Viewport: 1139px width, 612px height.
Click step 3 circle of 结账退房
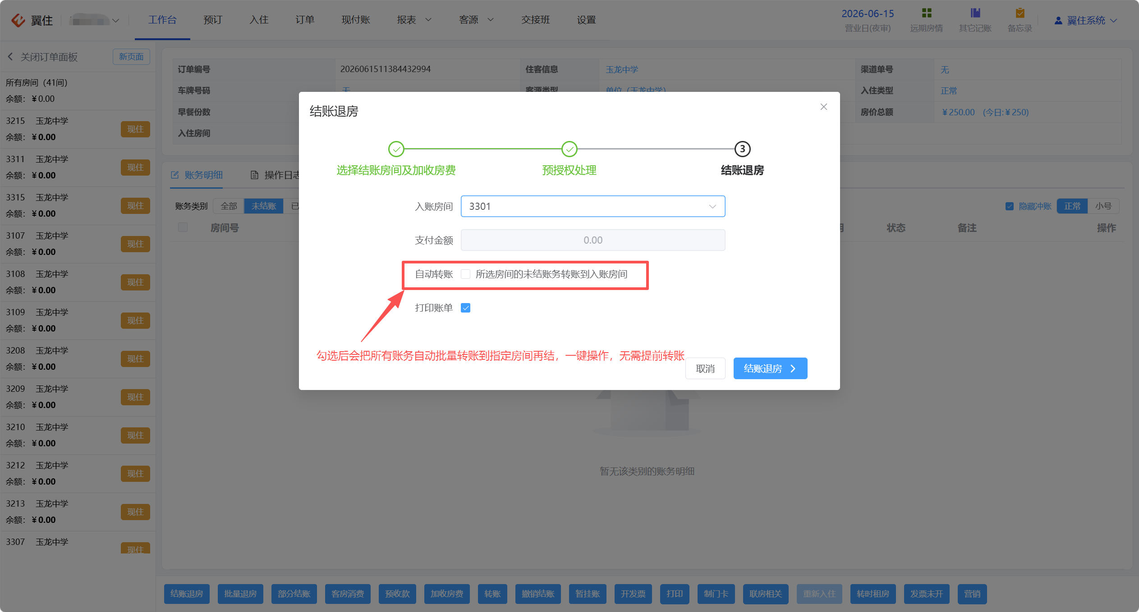click(742, 149)
